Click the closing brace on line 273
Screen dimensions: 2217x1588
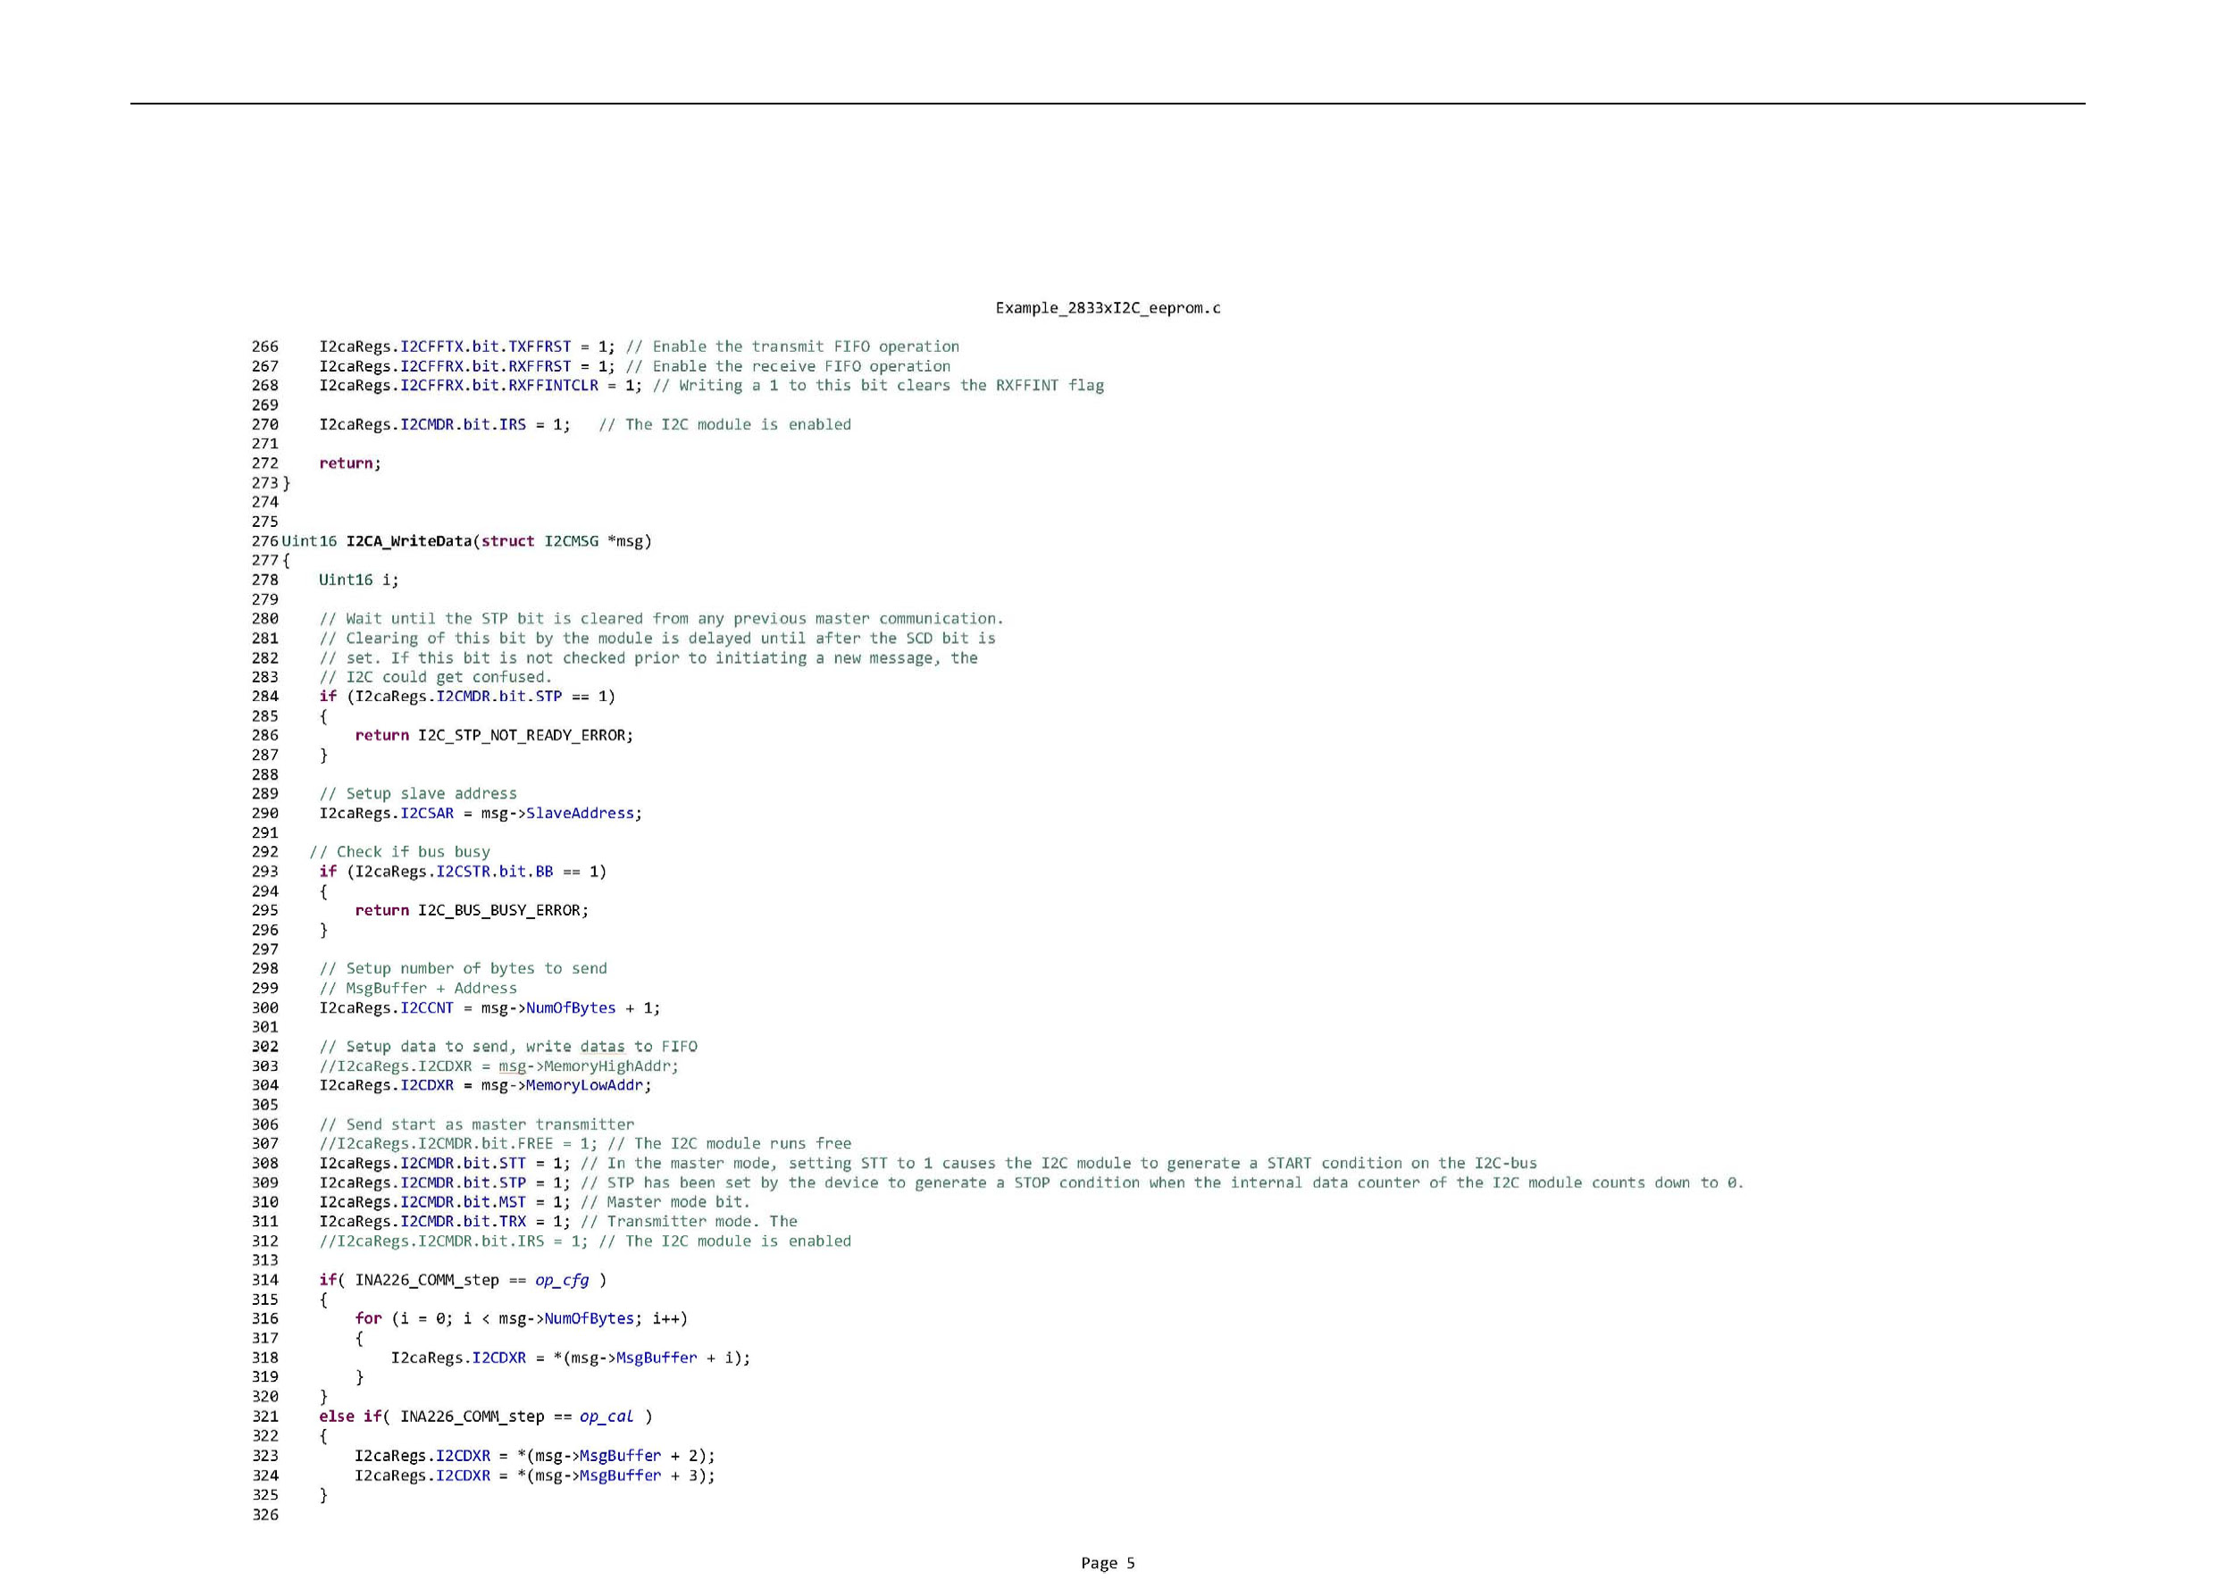287,483
